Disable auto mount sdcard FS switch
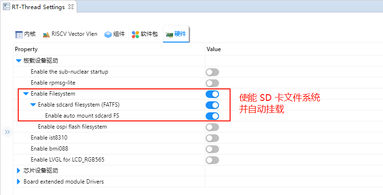The height and width of the screenshot is (195, 383). point(212,116)
